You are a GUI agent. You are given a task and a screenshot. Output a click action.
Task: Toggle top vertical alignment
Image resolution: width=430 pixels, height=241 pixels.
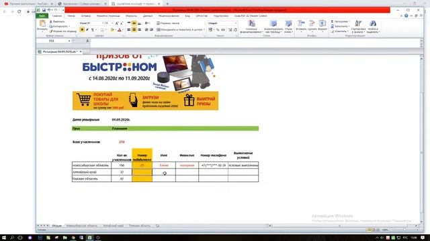coord(129,23)
